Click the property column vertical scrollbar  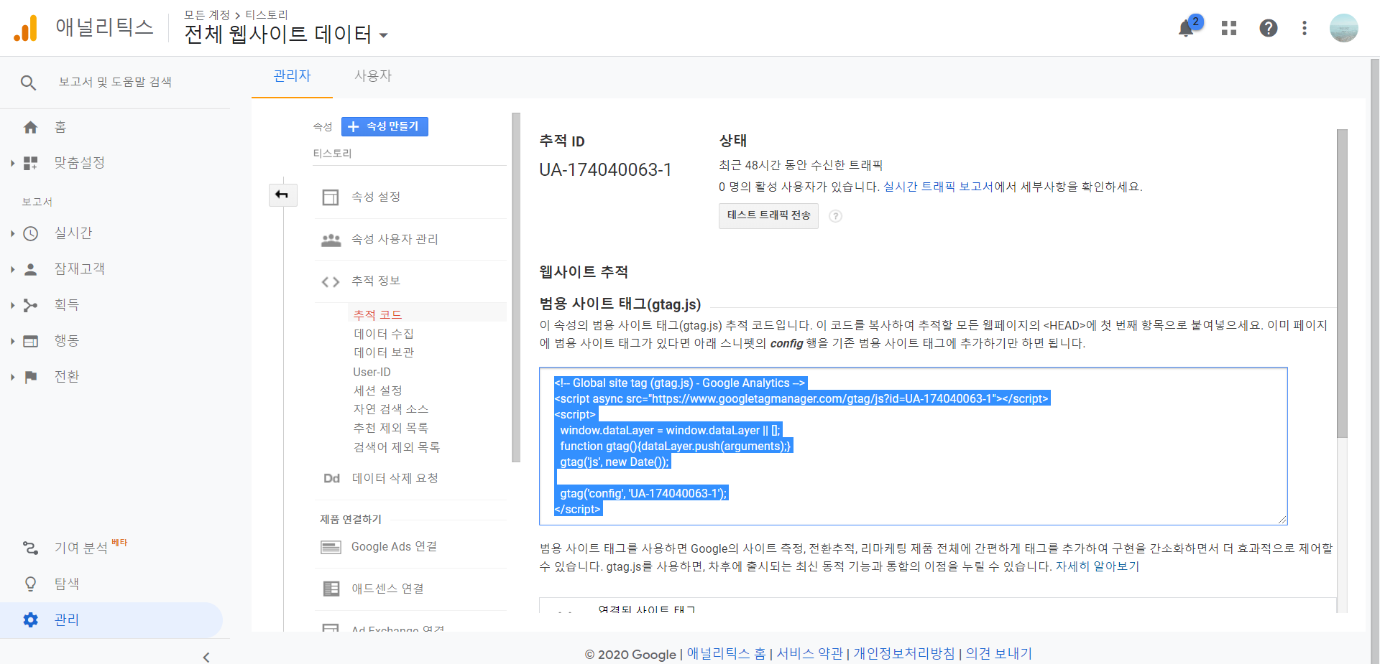pyautogui.click(x=515, y=287)
